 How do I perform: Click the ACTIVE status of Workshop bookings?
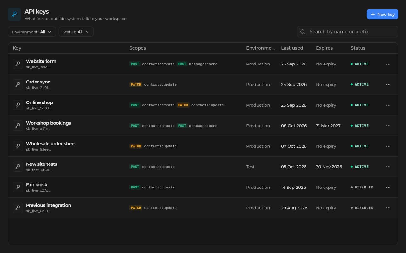click(x=360, y=126)
